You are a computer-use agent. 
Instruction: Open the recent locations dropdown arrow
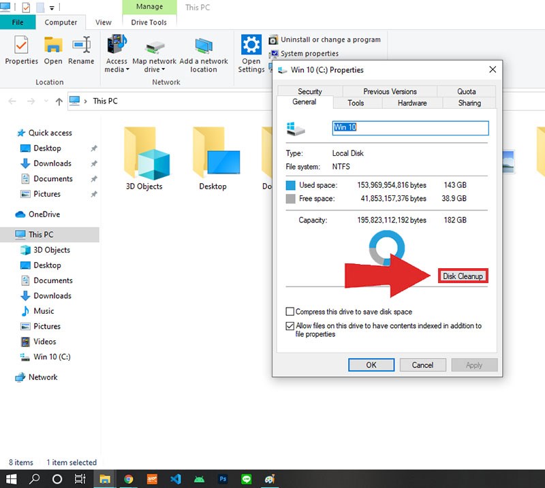tap(46, 101)
